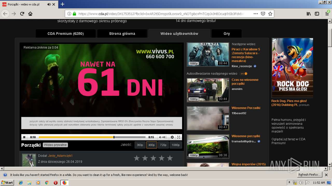This screenshot has height=186, width=332.
Task: Open the Wideo użytkowników tab
Action: point(179,34)
